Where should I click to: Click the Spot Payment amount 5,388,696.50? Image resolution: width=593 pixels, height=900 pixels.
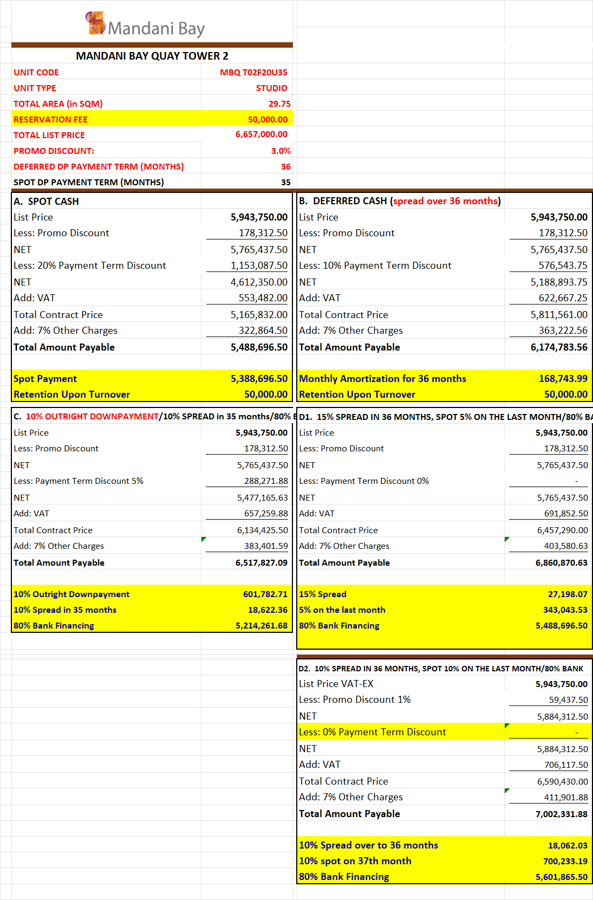(259, 379)
